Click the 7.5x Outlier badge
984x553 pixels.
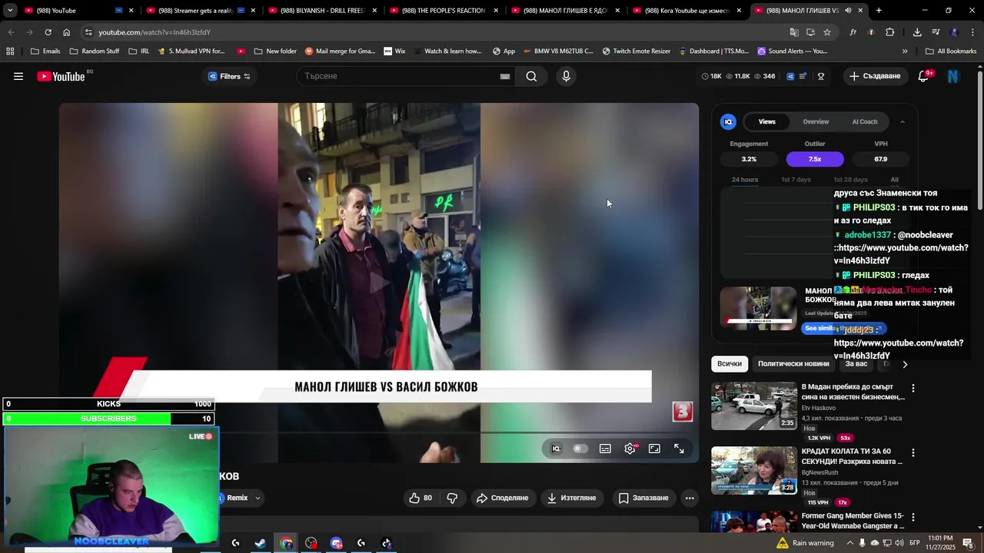[815, 159]
